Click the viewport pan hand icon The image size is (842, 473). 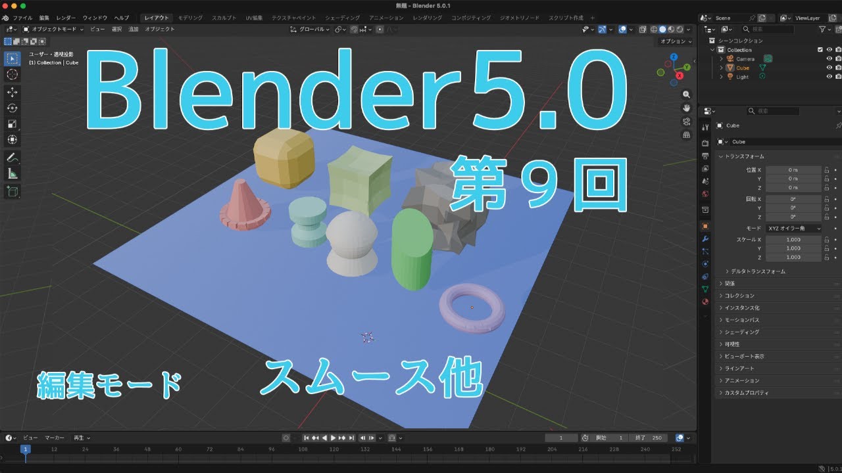click(x=687, y=108)
